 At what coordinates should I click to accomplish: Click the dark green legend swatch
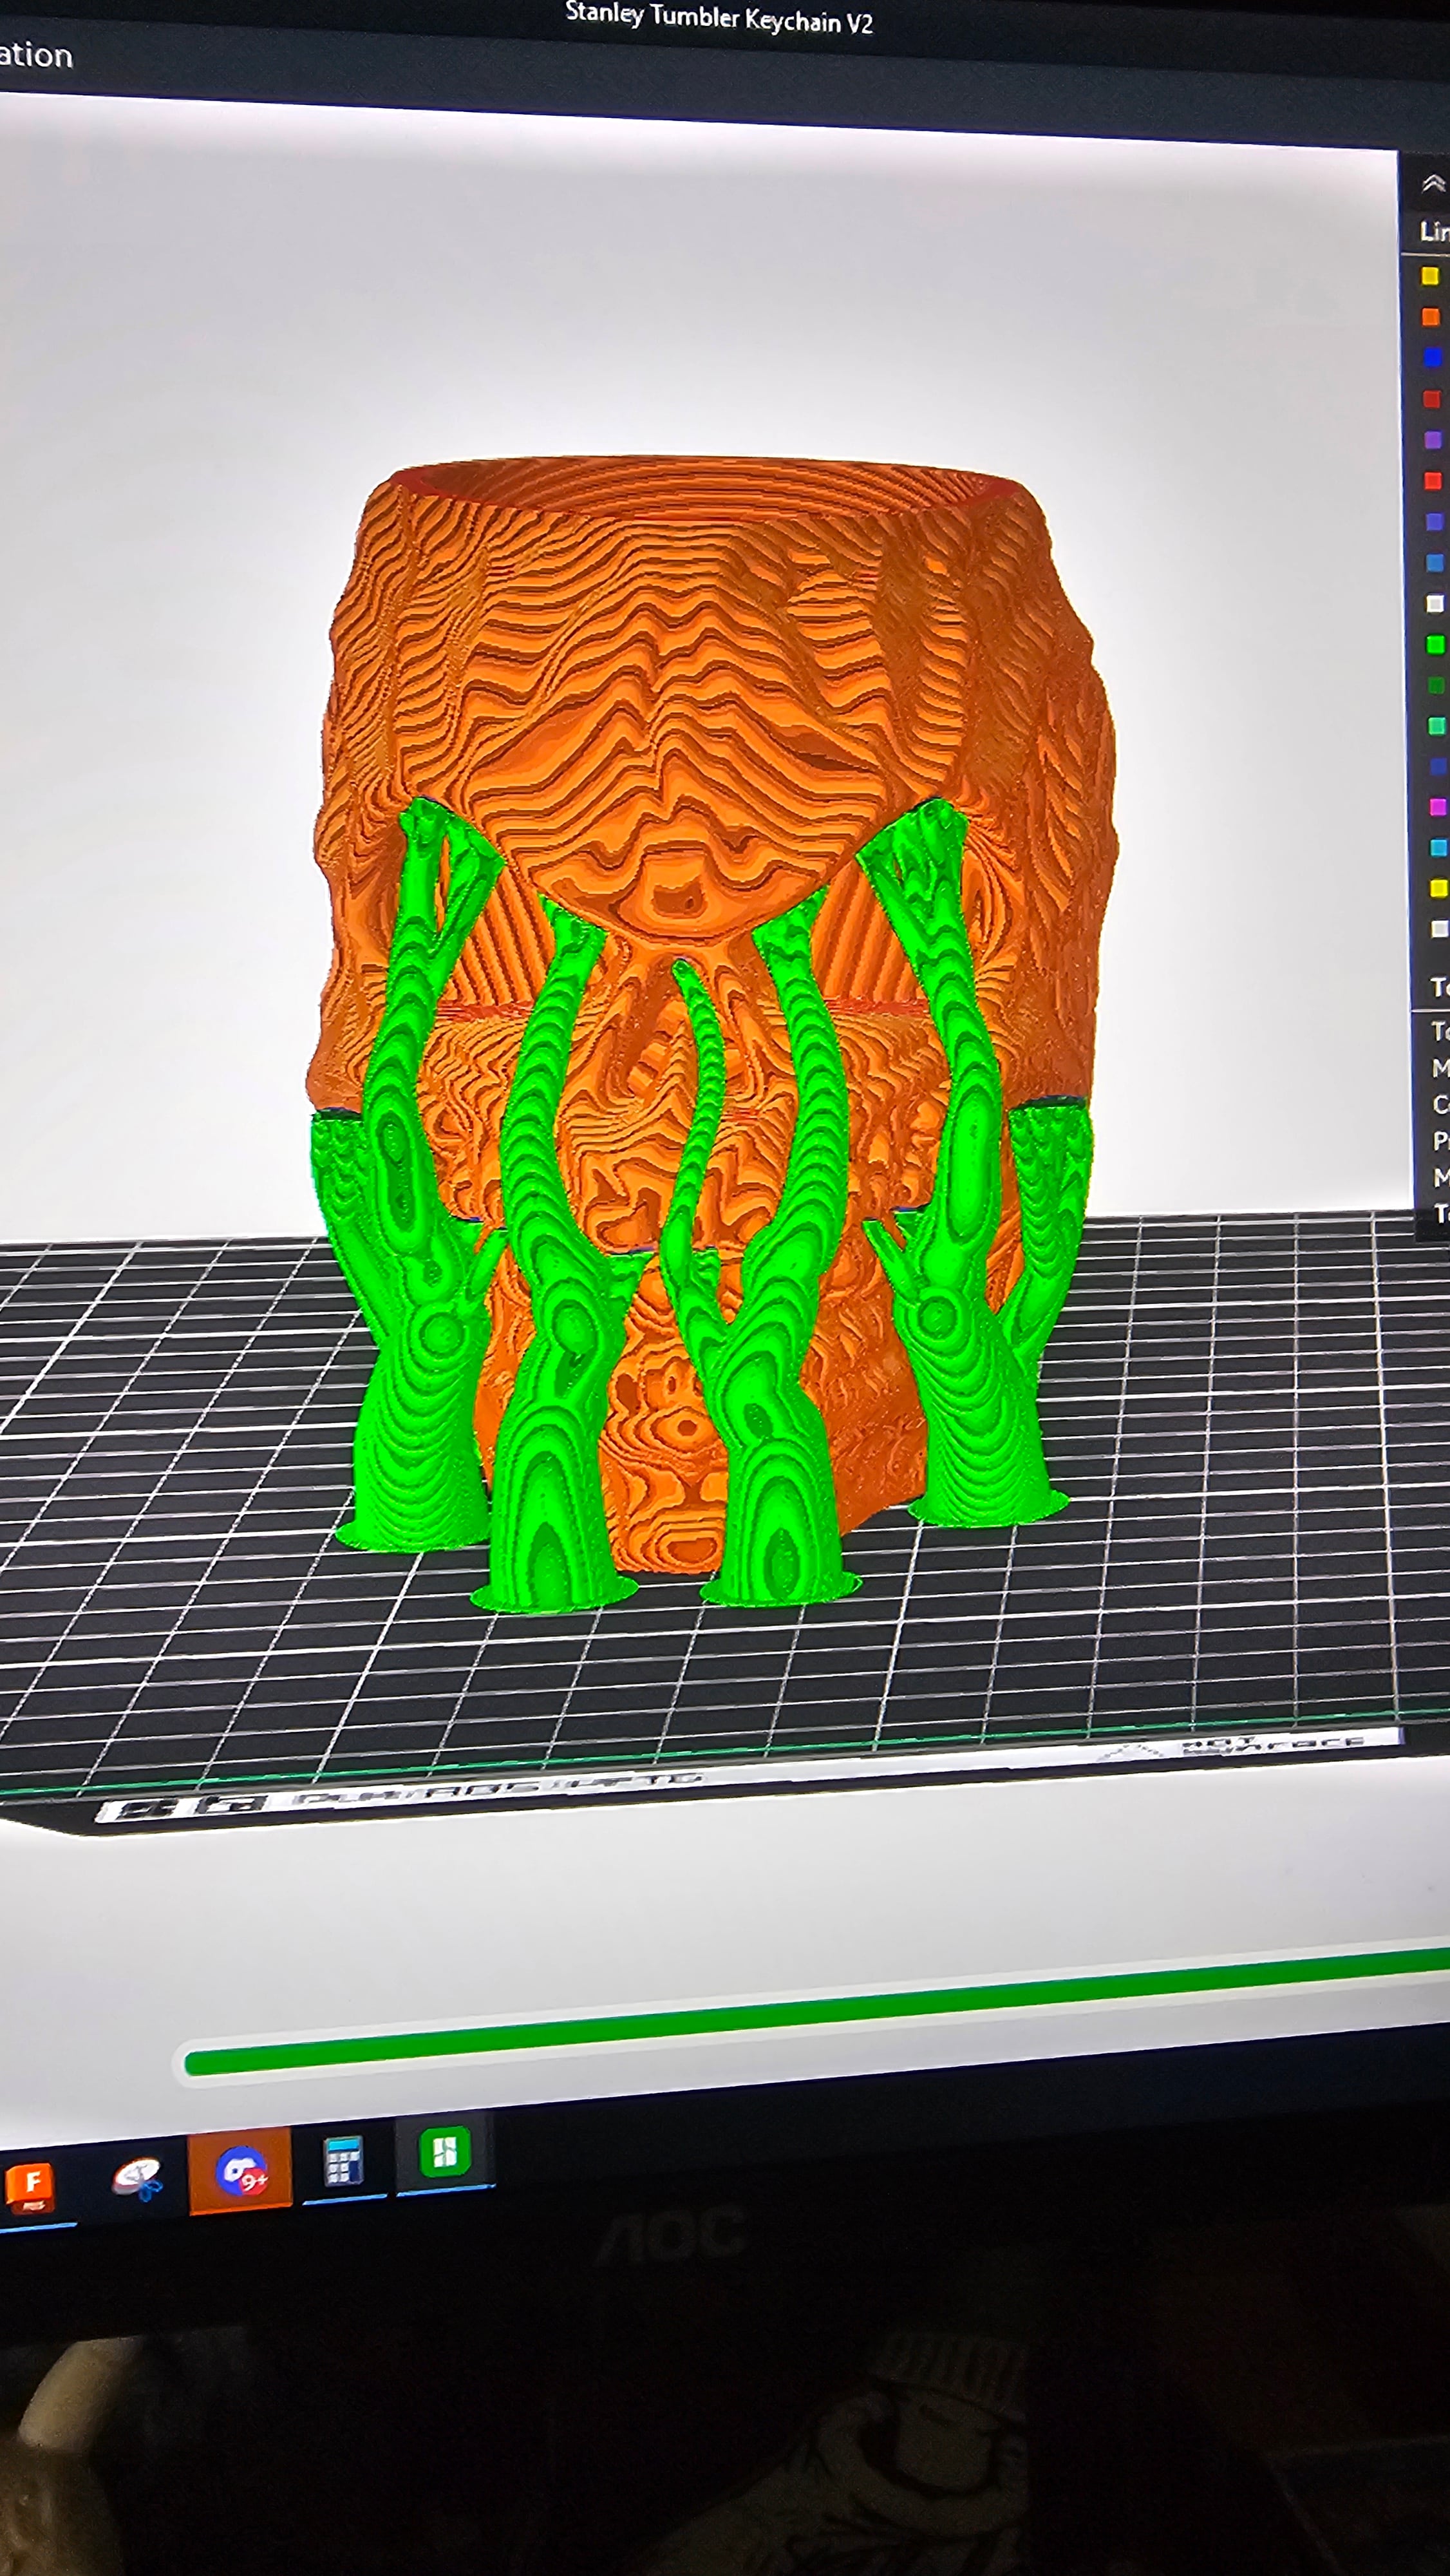coord(1436,685)
